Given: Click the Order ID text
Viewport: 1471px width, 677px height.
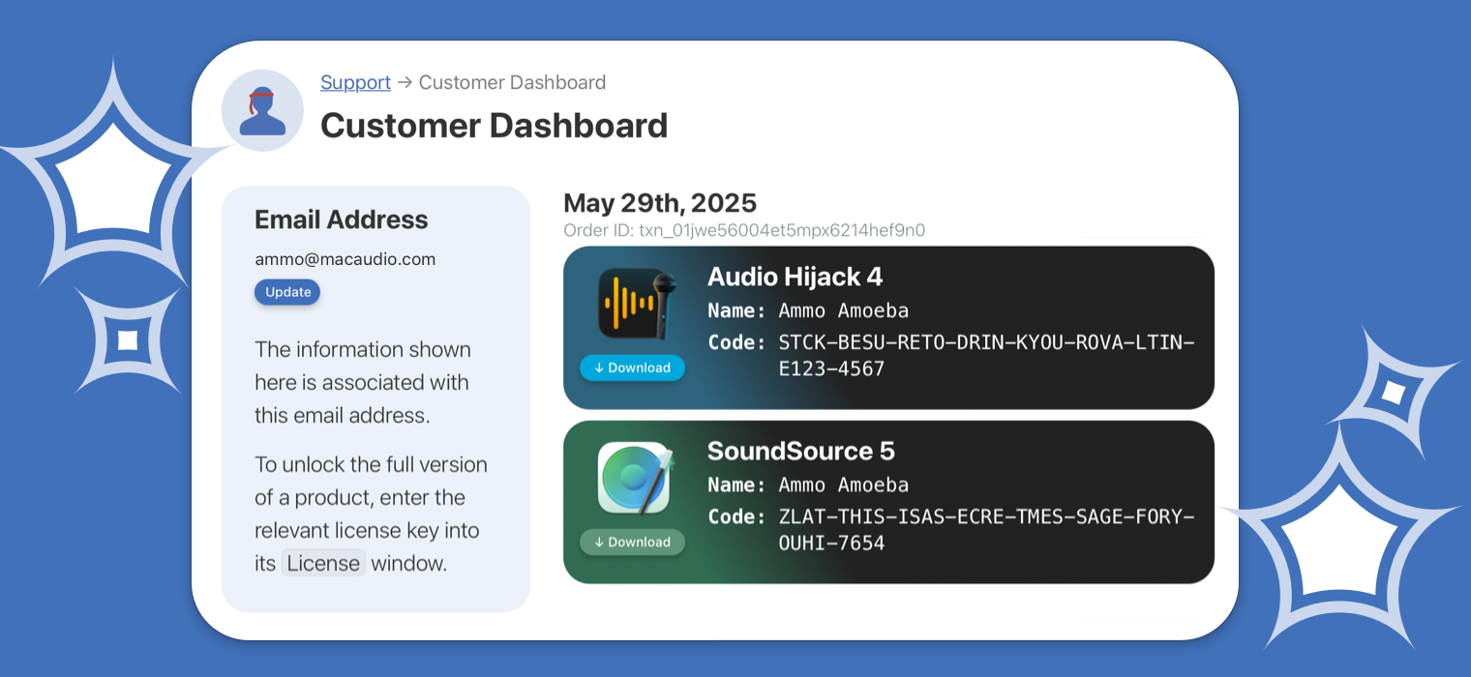Looking at the screenshot, I should [743, 230].
